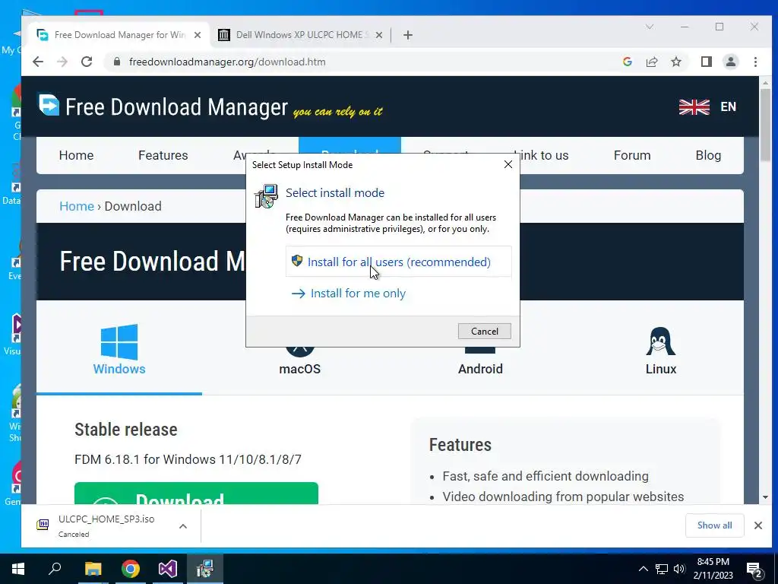
Task: Click Home breadcrumb link
Action: [77, 206]
